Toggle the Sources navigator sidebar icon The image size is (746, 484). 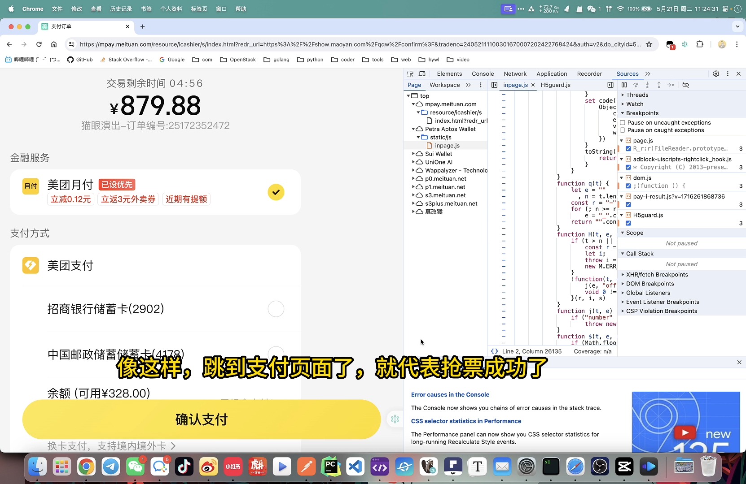click(494, 85)
